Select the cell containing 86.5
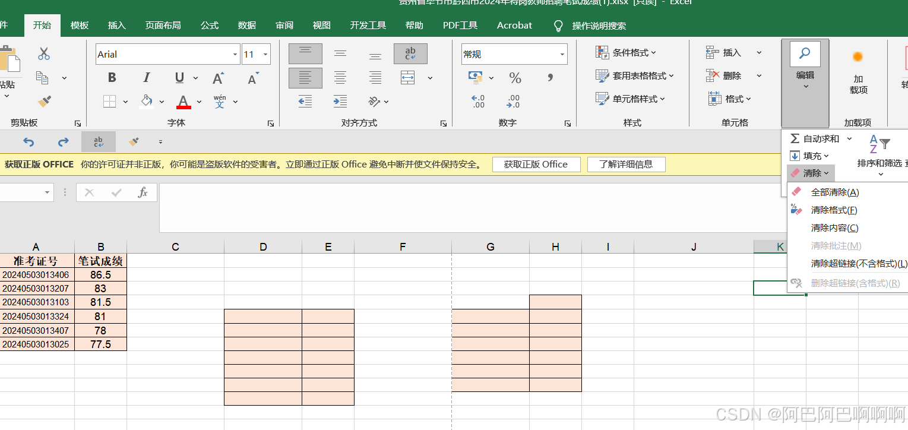This screenshot has width=908, height=430. pyautogui.click(x=100, y=274)
